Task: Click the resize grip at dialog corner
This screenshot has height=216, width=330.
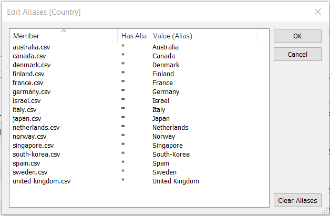Action: [326, 212]
